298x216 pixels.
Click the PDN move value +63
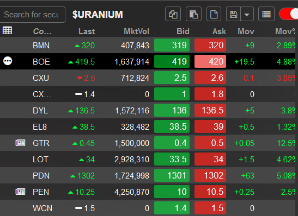[x=248, y=176]
